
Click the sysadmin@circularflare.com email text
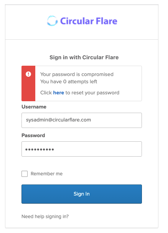pos(58,120)
